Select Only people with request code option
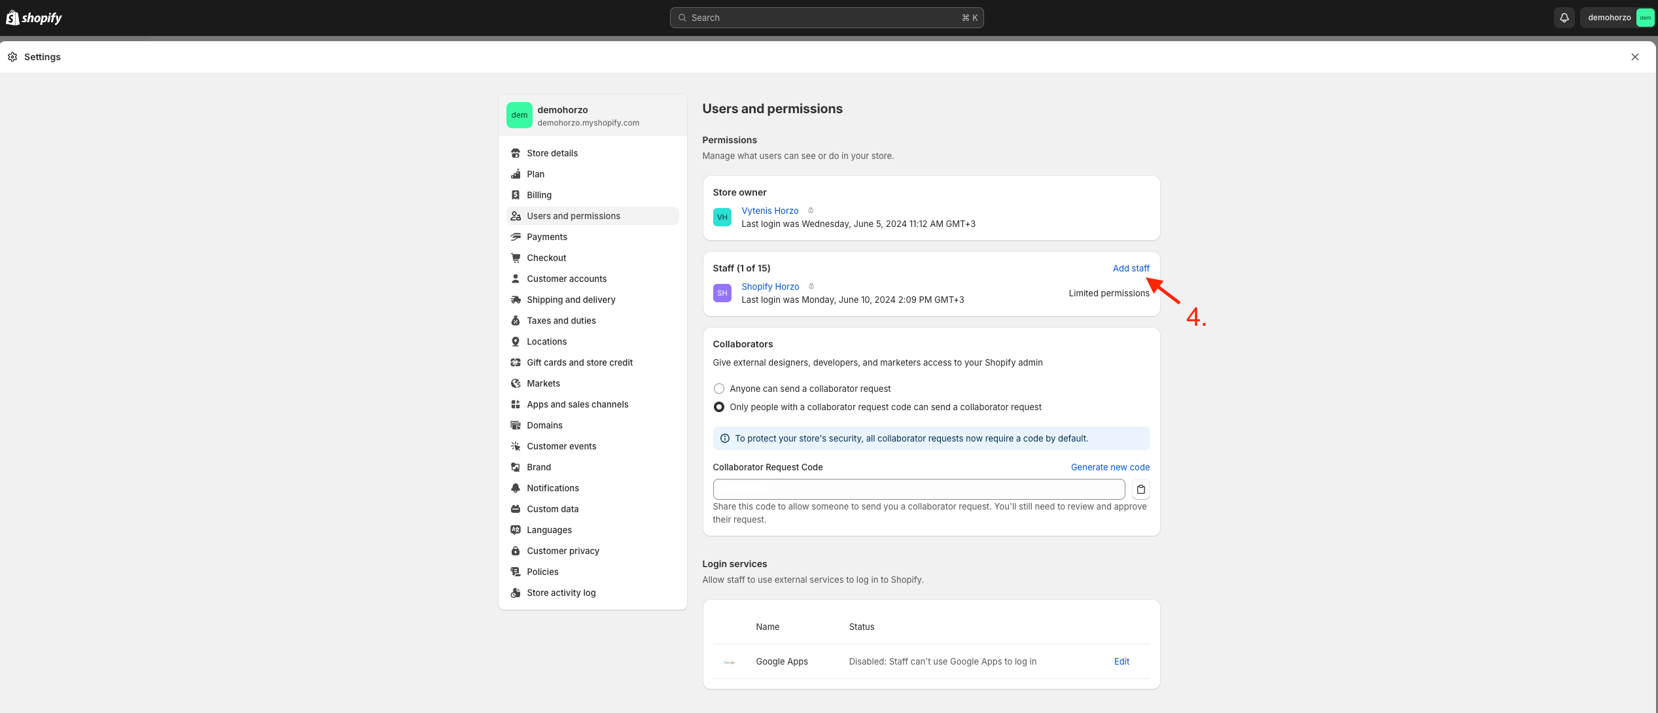 pos(719,407)
